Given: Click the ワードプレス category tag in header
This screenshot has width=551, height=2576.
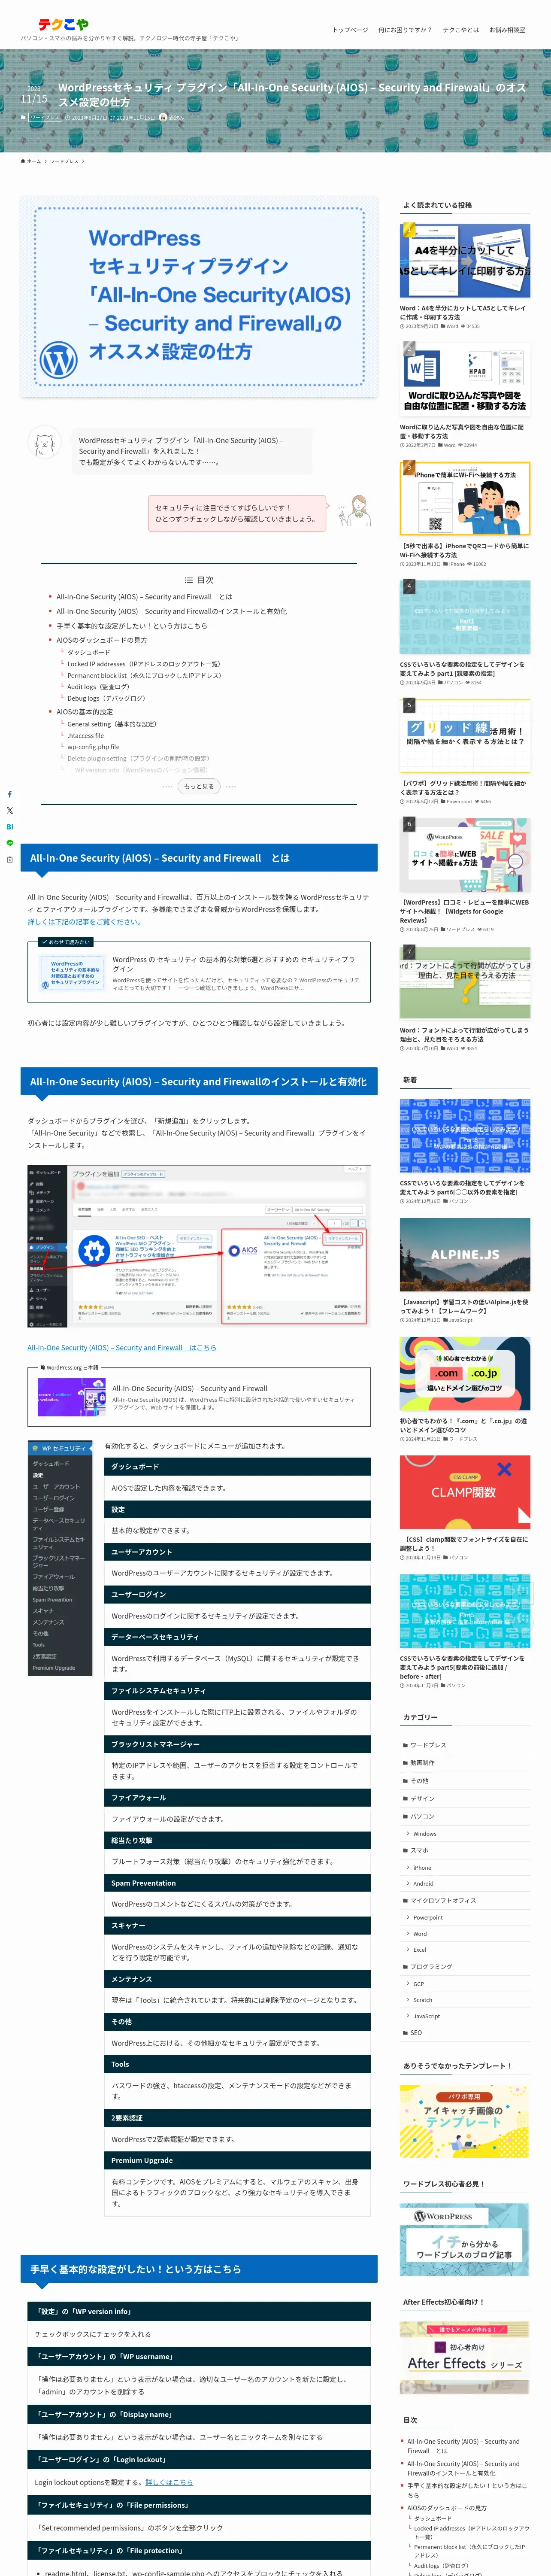Looking at the screenshot, I should (44, 117).
